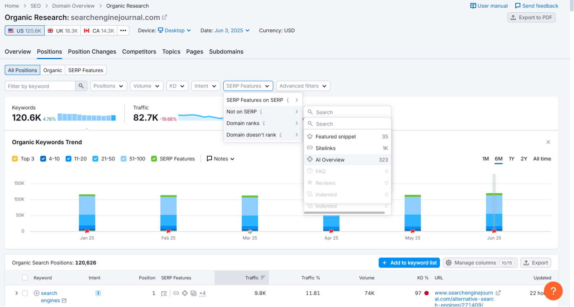The height and width of the screenshot is (307, 574).
Task: Expand the search engines keyword row
Action: 16,293
